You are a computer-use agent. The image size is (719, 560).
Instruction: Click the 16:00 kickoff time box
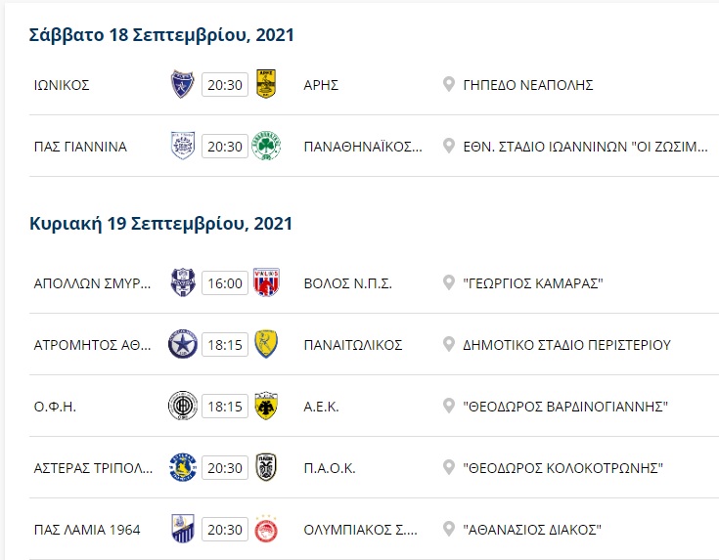[x=224, y=283]
